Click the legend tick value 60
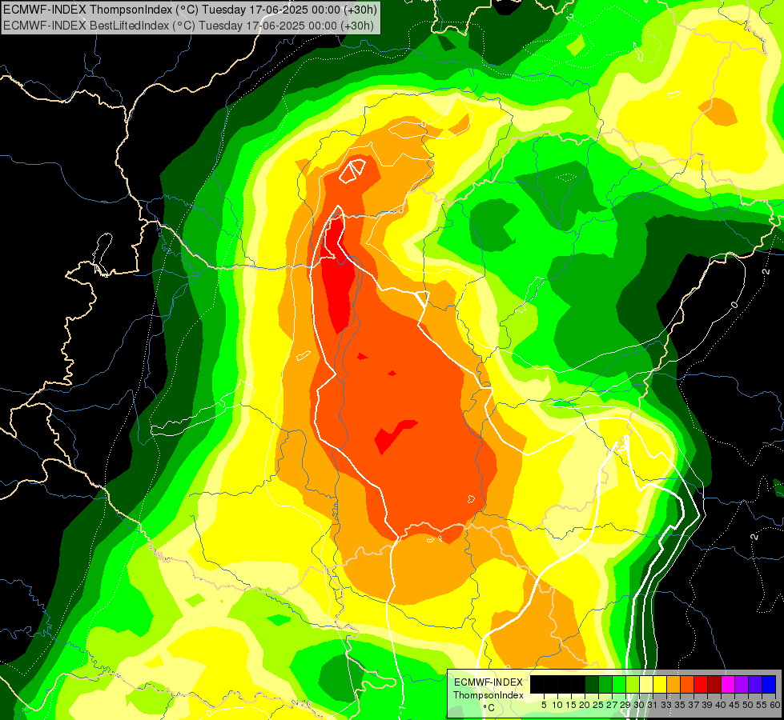784x720 pixels. [775, 705]
